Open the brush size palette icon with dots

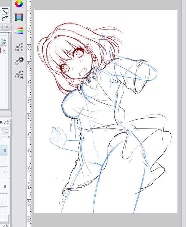tap(19, 75)
